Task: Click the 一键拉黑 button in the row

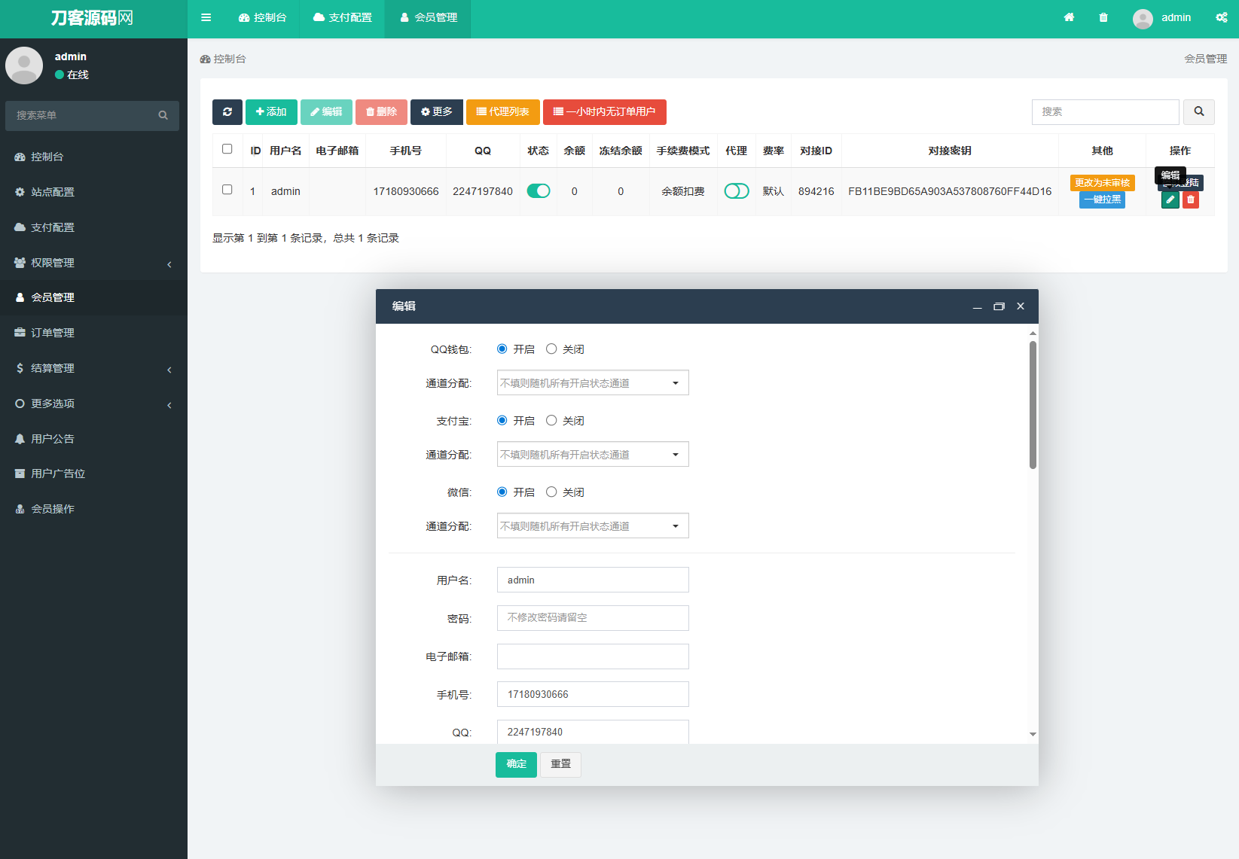Action: click(1102, 200)
